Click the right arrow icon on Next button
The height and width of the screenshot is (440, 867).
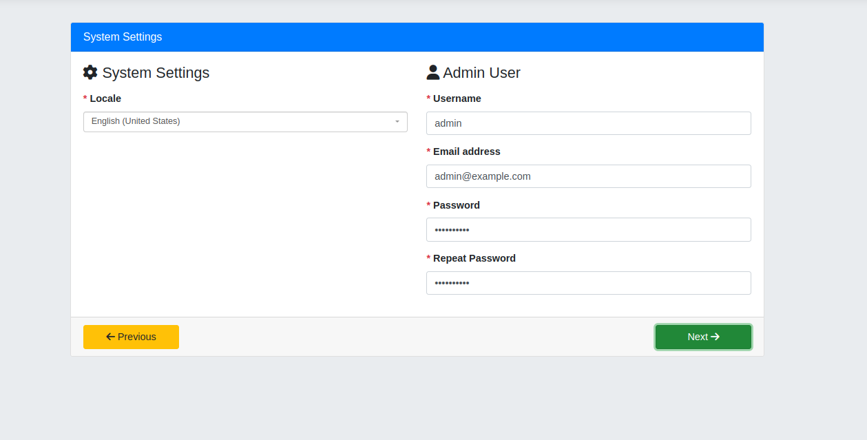click(715, 337)
